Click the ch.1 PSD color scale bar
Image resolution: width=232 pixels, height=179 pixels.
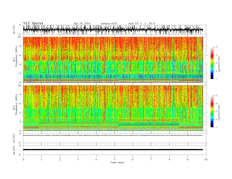(x=212, y=63)
